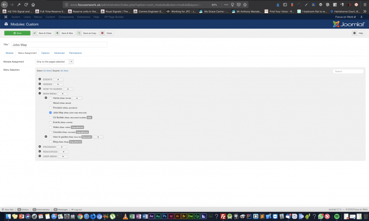Image resolution: width=369 pixels, height=221 pixels.
Task: Open the Firefox hamburger menu
Action: (x=365, y=5)
